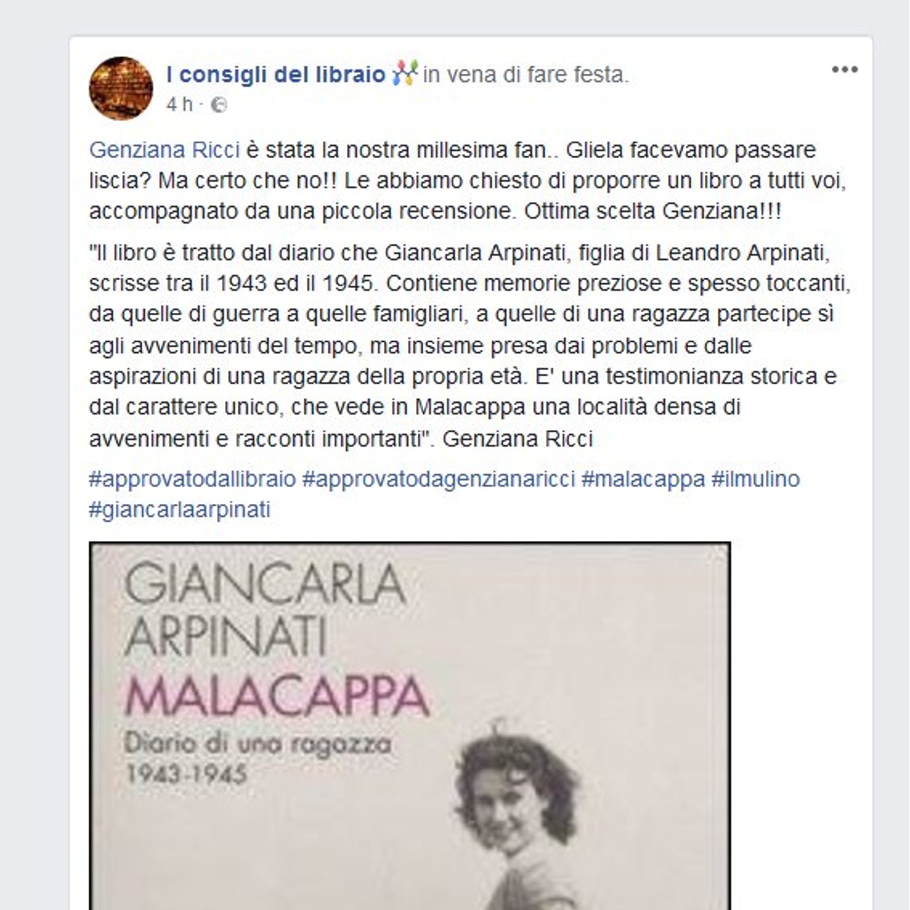The height and width of the screenshot is (910, 910).
Task: Follow the #malacappa hashtag
Action: 643,479
